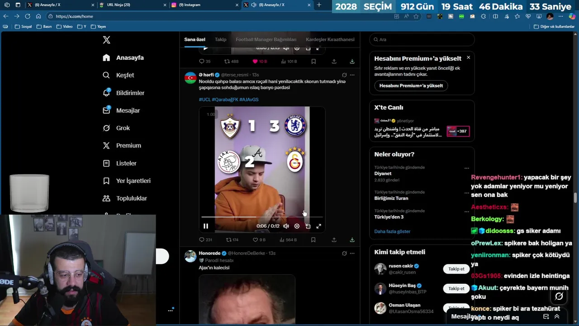
Task: Unlike the top tweet with 10 B likes
Action: 259,61
